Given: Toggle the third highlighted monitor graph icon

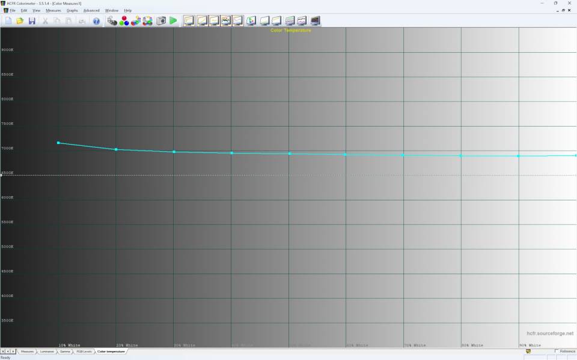Looking at the screenshot, I should (x=214, y=20).
